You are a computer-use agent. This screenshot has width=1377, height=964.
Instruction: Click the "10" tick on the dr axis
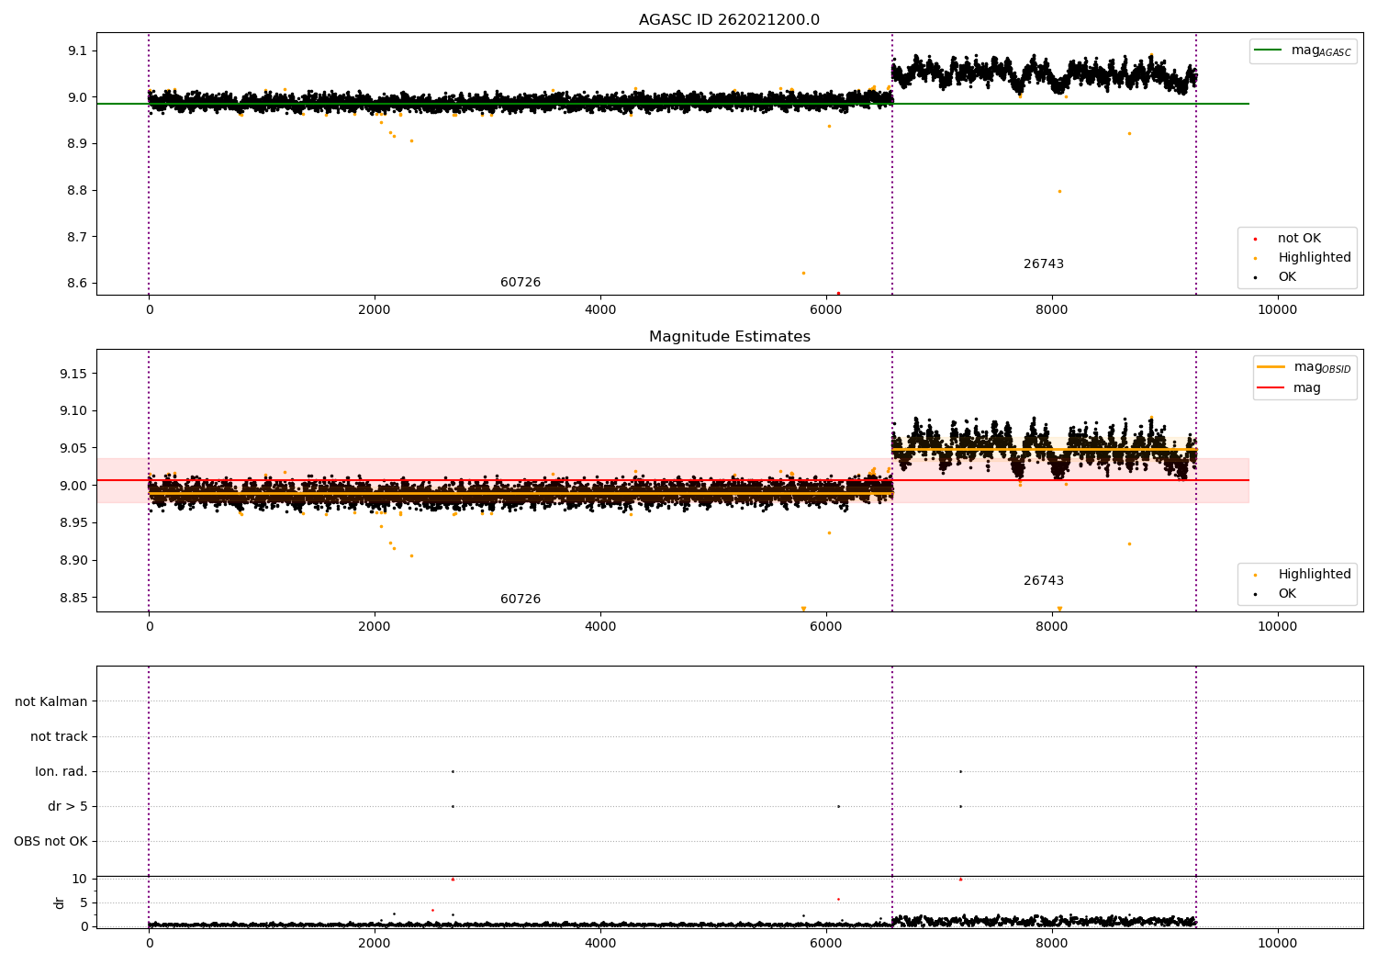(x=80, y=879)
